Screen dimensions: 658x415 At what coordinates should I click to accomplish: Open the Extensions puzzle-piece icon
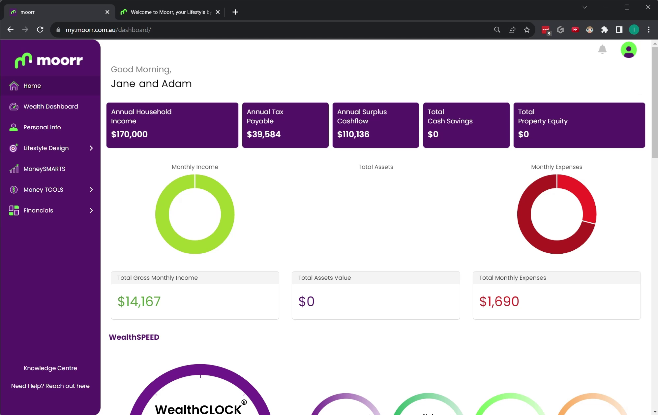[x=605, y=30]
